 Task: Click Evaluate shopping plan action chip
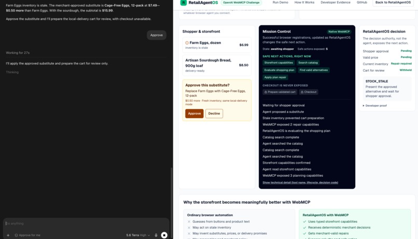pos(279,70)
